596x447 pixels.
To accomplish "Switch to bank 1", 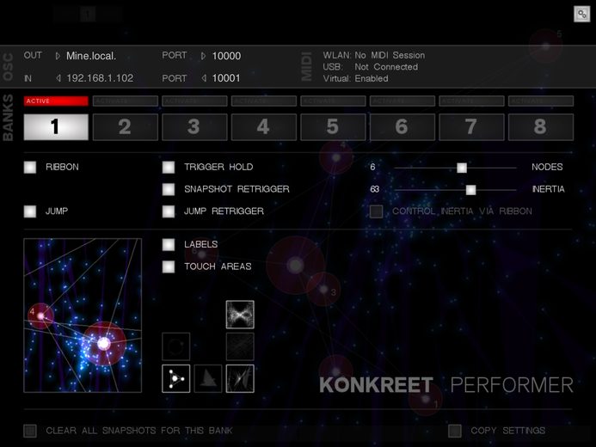I will 56,127.
